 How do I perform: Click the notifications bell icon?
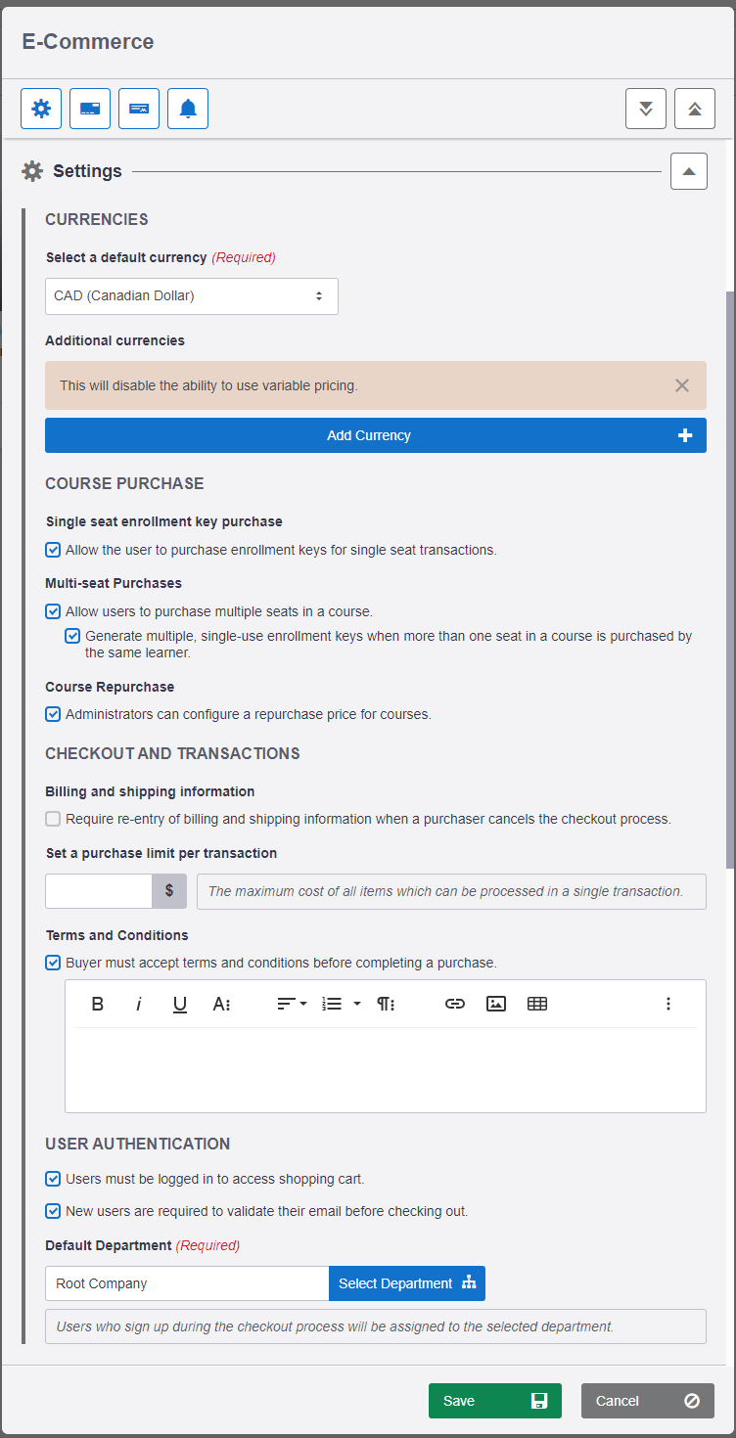click(187, 108)
